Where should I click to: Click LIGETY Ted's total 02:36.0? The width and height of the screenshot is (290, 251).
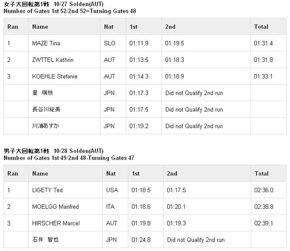pyautogui.click(x=264, y=190)
